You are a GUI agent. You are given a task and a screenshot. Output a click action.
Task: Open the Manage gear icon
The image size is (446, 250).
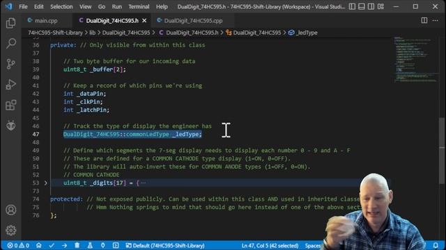[11, 230]
